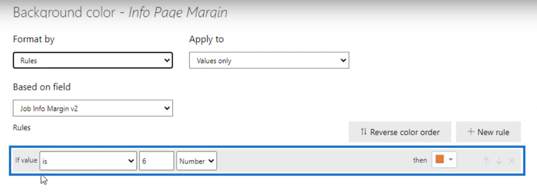Click the chevron beside the Number type
This screenshot has width=537, height=193.
point(211,161)
